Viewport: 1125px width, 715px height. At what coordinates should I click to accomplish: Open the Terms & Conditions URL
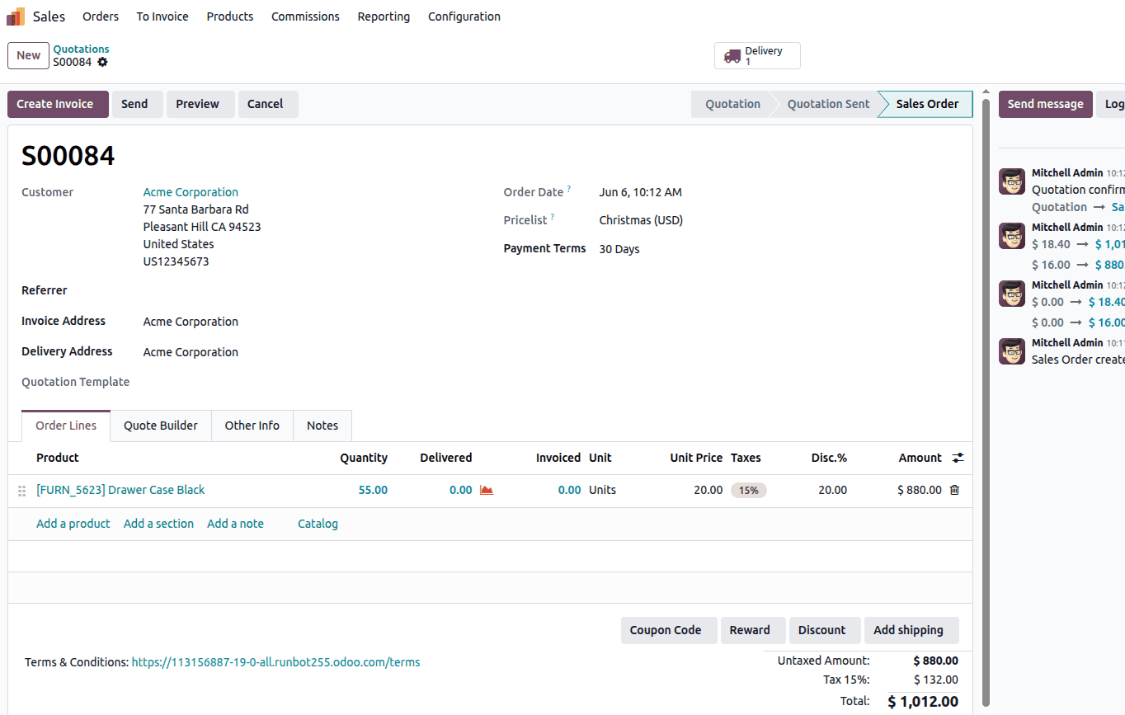click(275, 662)
